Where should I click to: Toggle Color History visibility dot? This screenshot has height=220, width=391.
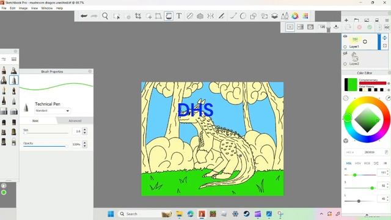coord(389,90)
